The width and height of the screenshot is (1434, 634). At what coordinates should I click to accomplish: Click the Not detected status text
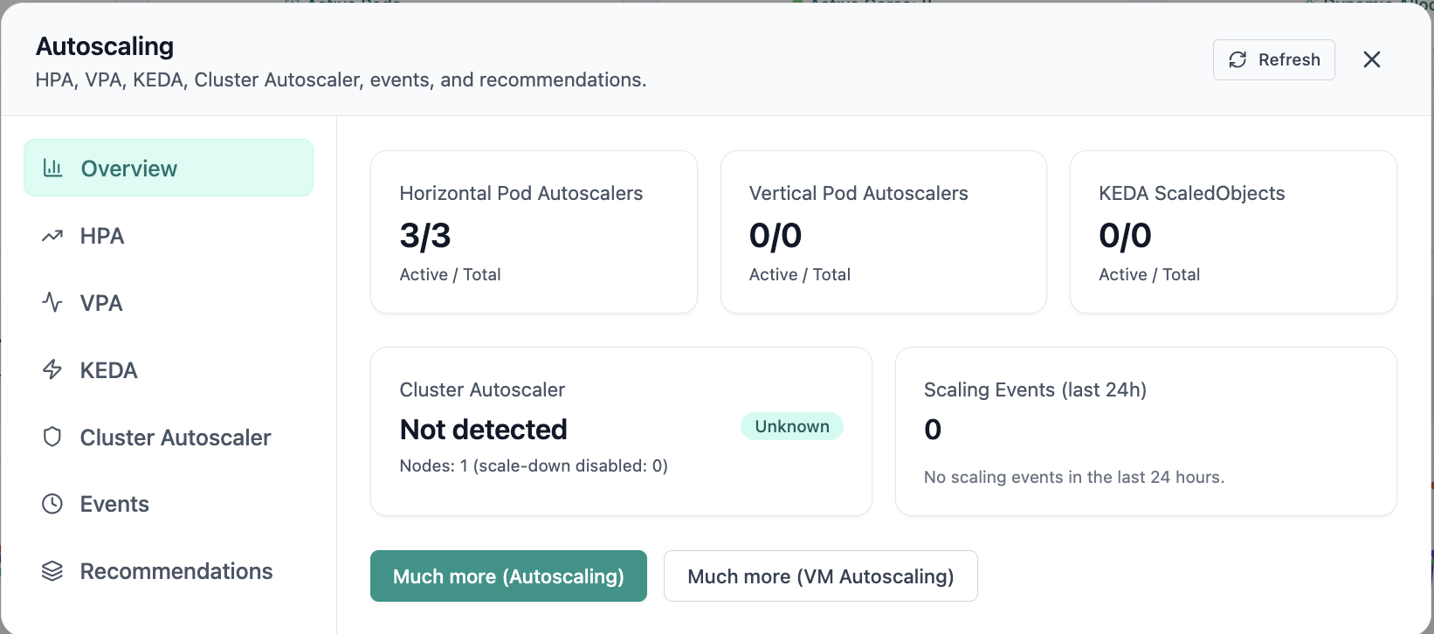484,430
